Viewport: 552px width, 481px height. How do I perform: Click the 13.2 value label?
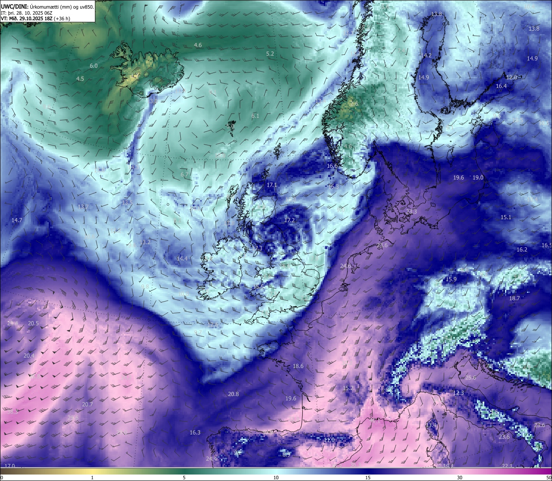coord(145,242)
